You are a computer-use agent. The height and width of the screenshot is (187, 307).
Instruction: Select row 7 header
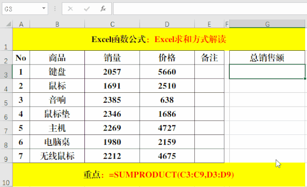coord(6,128)
